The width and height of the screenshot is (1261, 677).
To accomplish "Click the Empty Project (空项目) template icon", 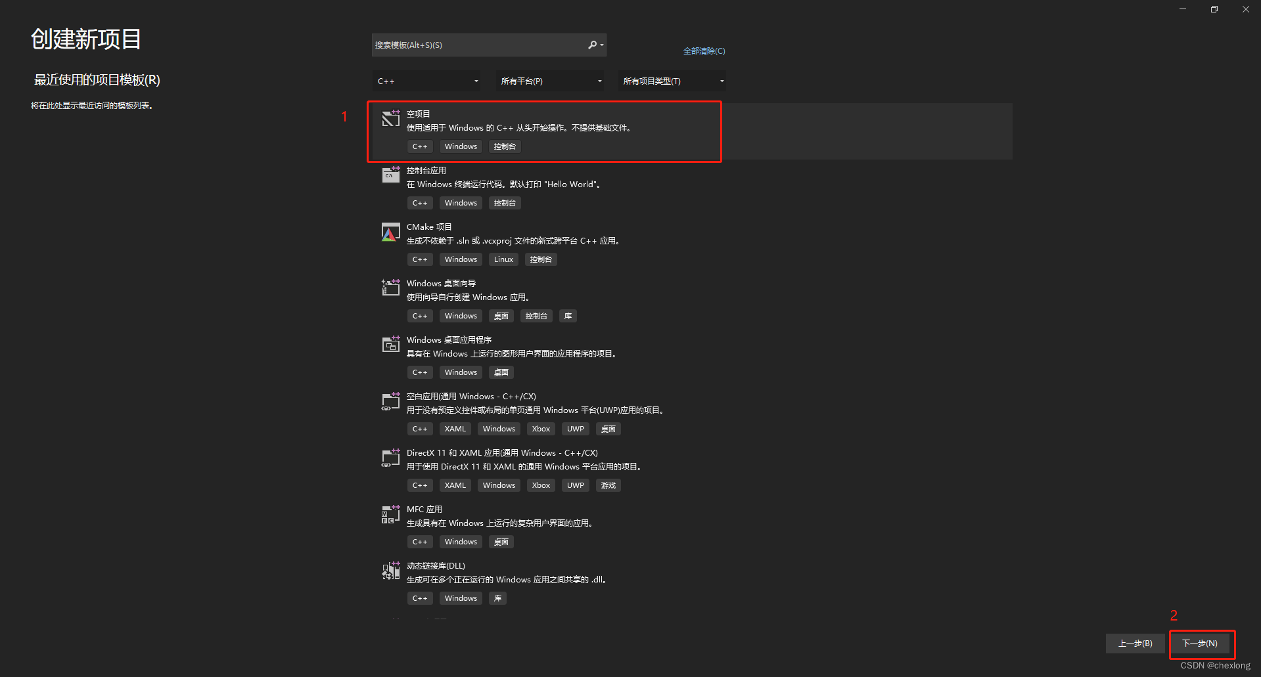I will tap(391, 118).
